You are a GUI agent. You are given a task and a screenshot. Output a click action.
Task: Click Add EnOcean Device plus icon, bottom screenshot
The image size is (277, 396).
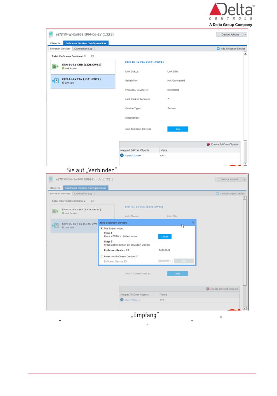pyautogui.click(x=218, y=193)
